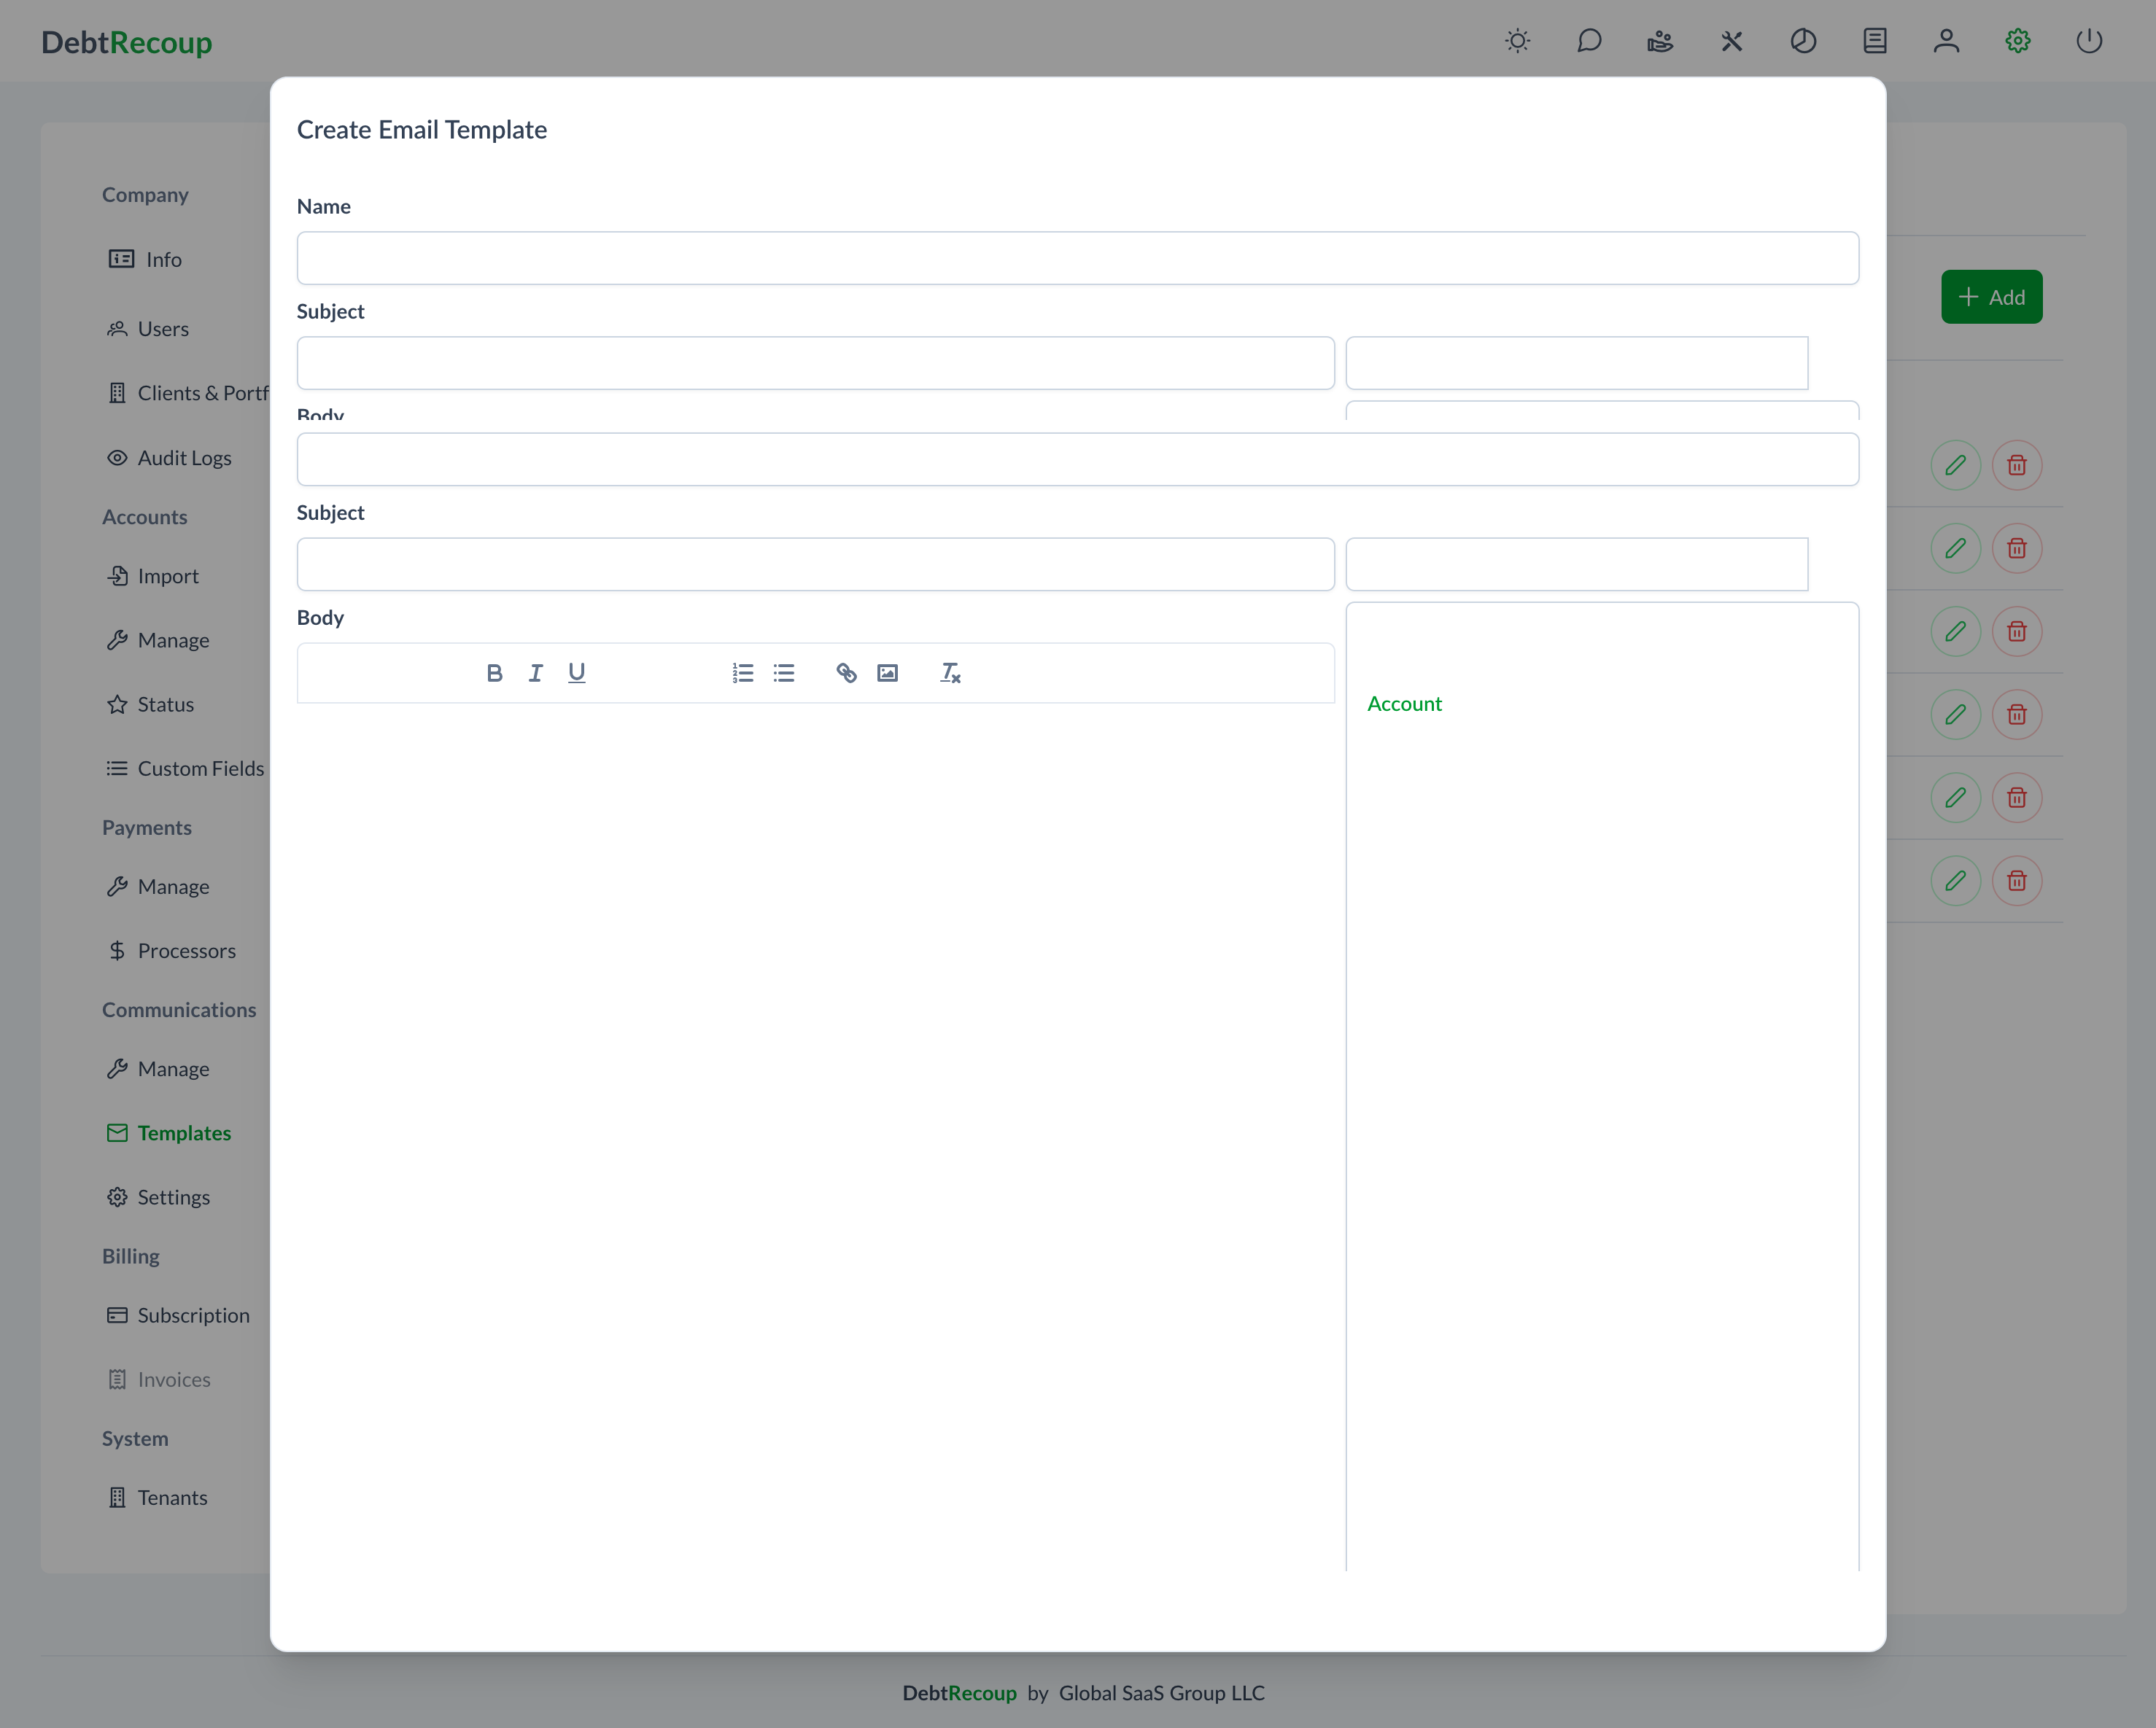Toggle bold formatting in body editor

[x=494, y=674]
